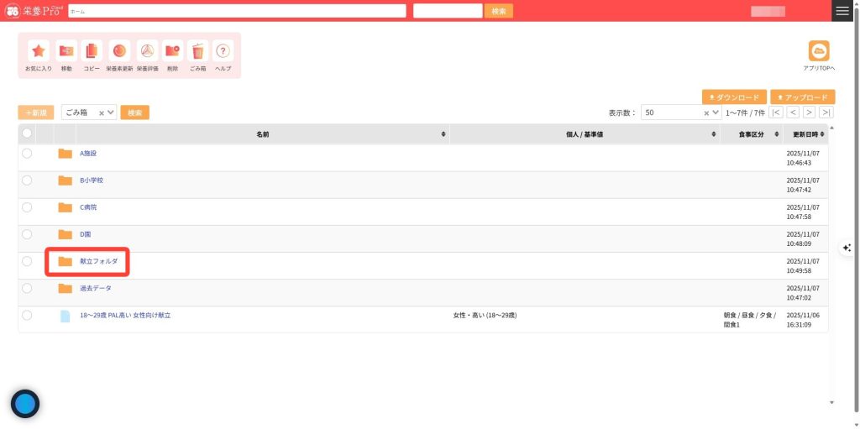
Task: Click the 削除 icon in toolbar
Action: point(172,51)
